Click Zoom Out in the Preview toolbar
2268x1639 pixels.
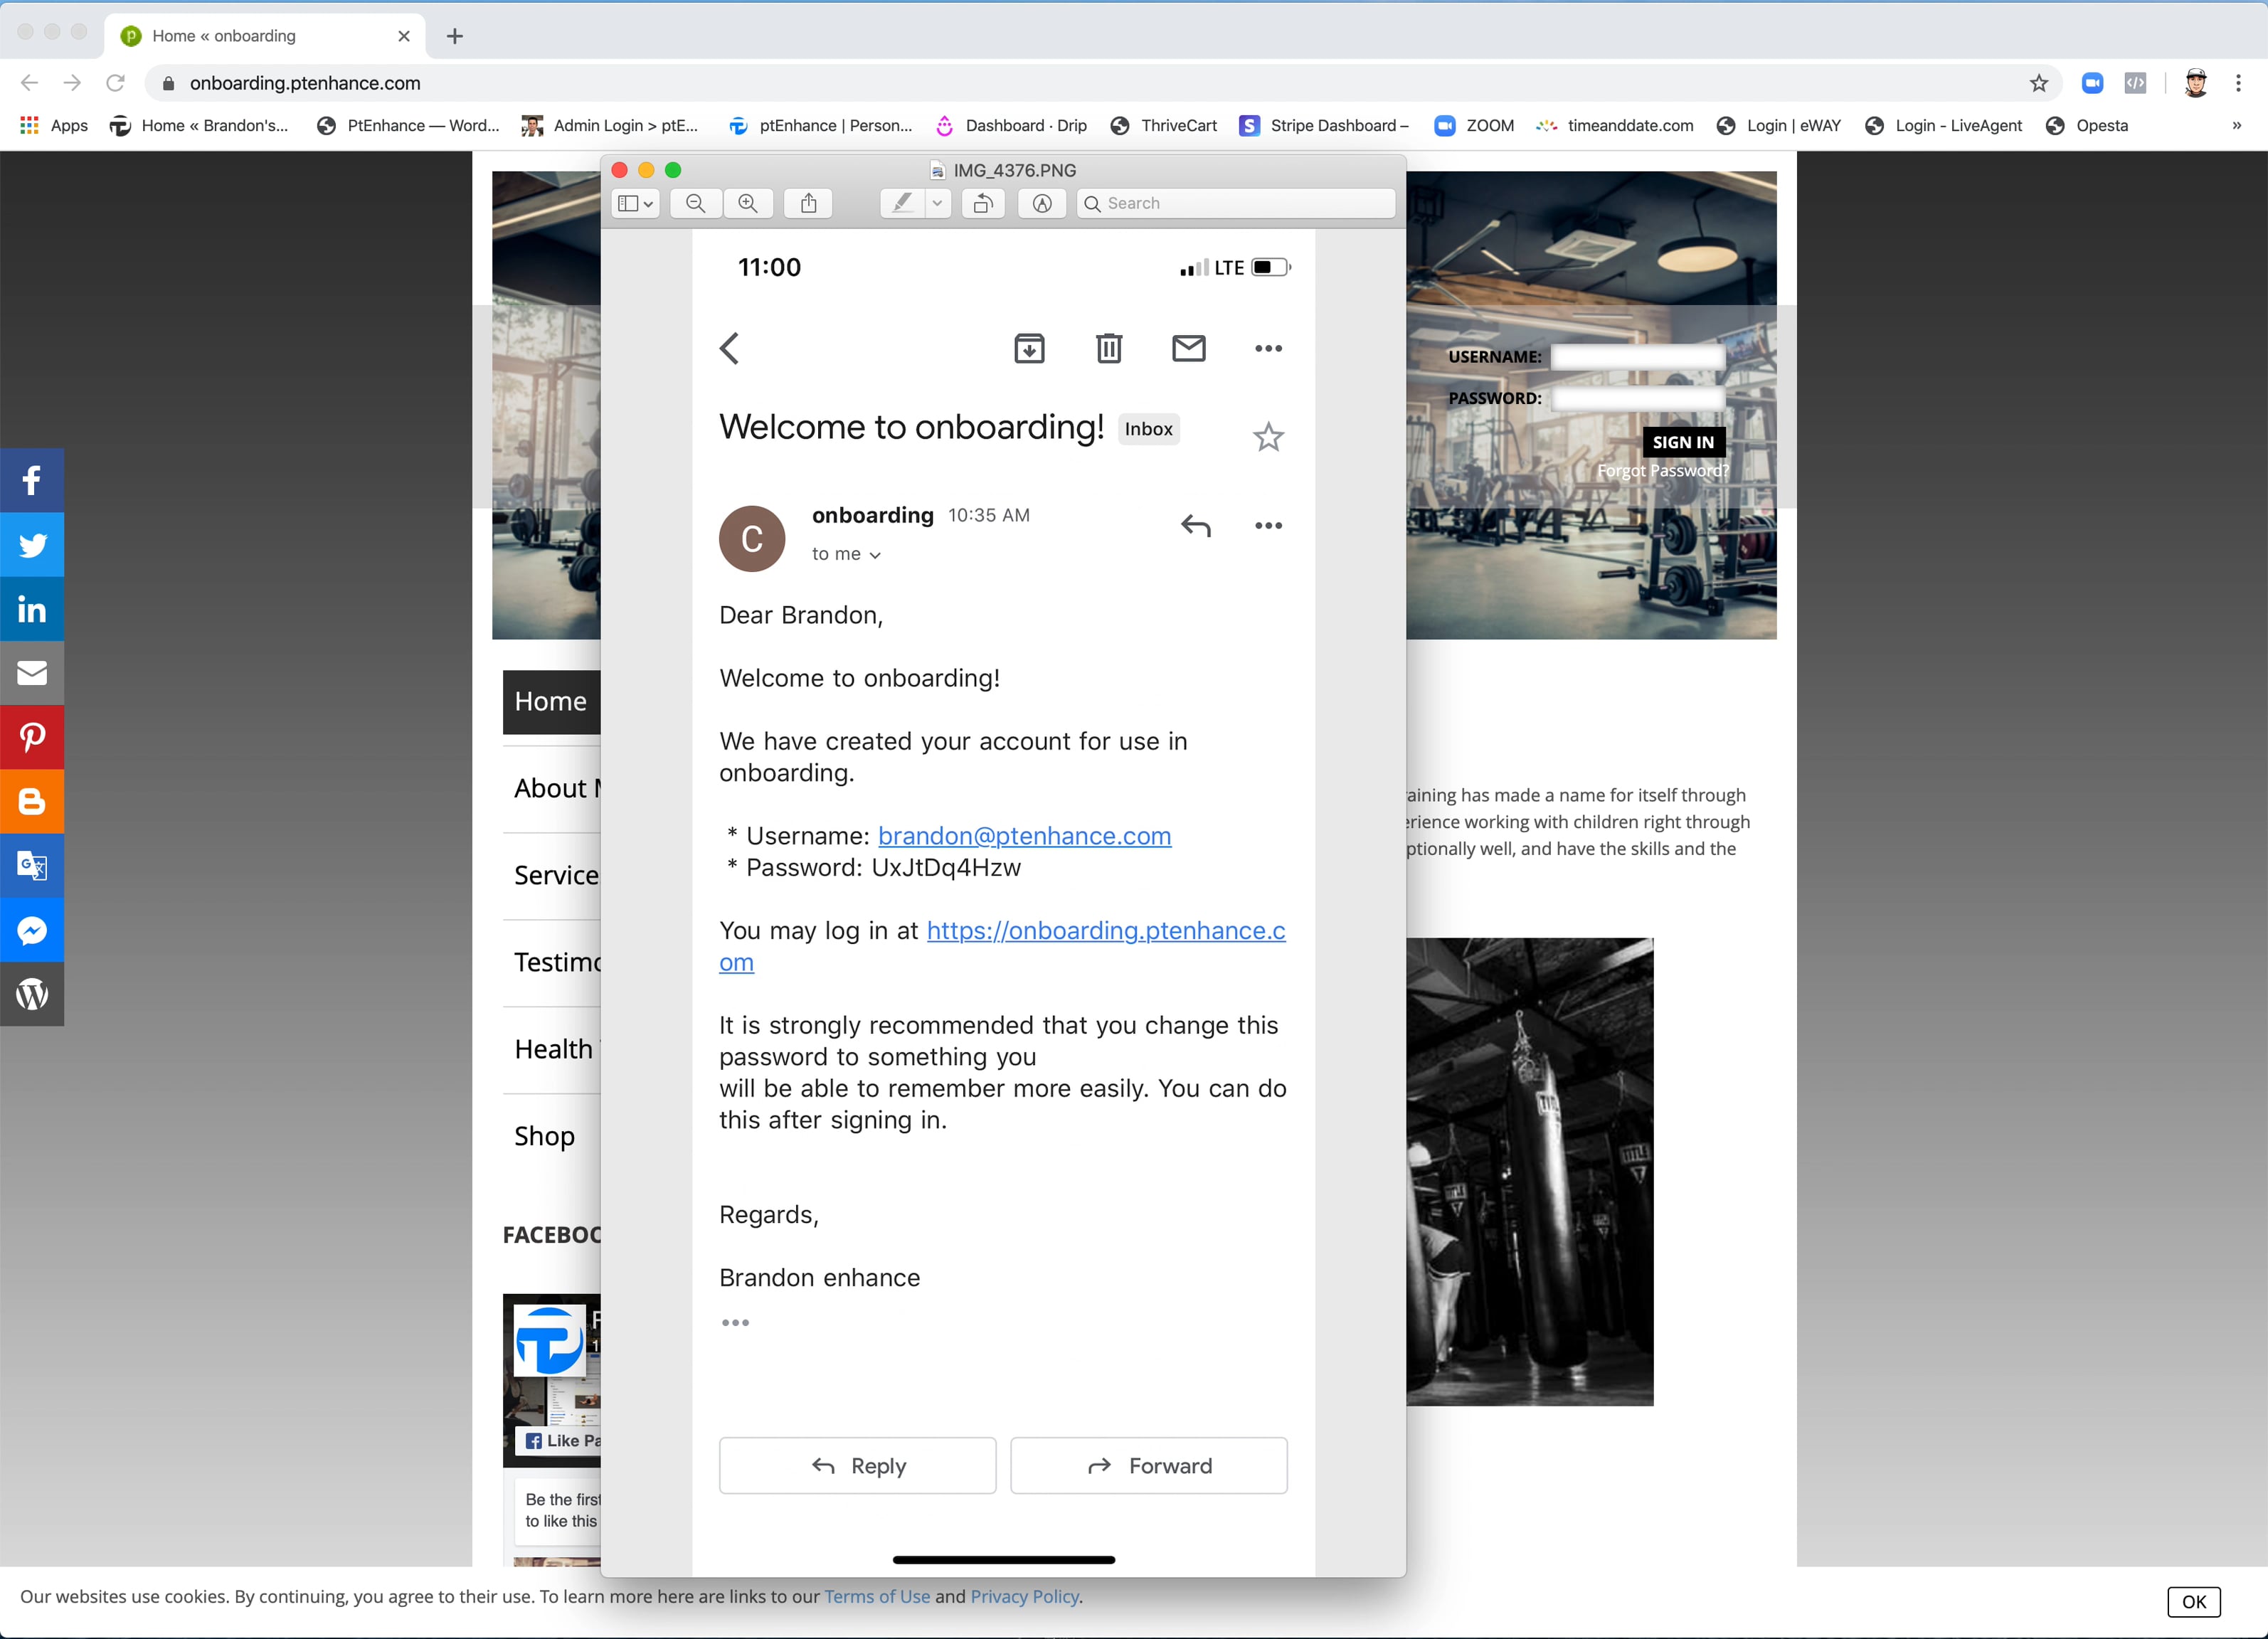[696, 203]
